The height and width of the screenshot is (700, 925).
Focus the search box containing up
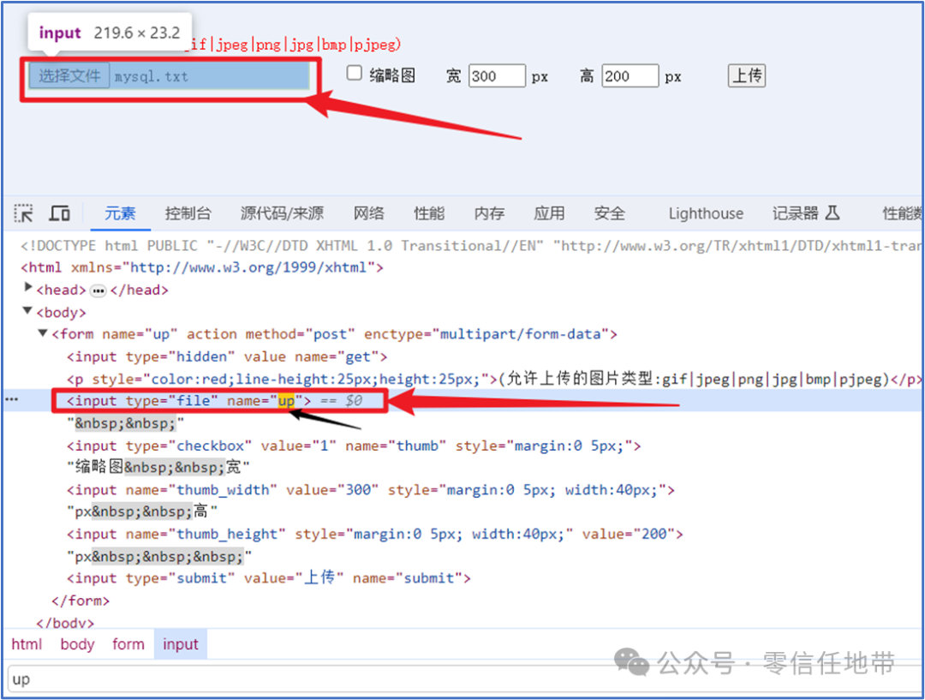pos(464,679)
